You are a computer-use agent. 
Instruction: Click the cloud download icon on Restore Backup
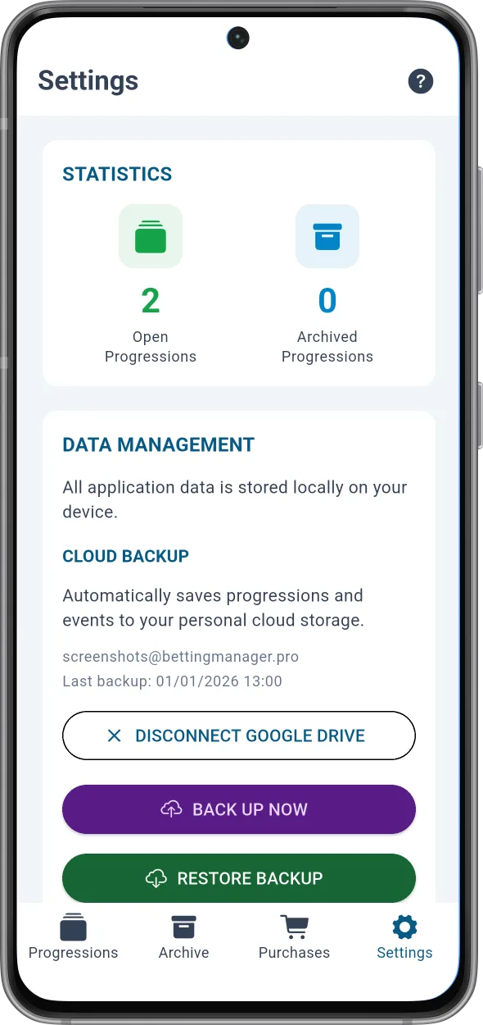pyautogui.click(x=156, y=878)
